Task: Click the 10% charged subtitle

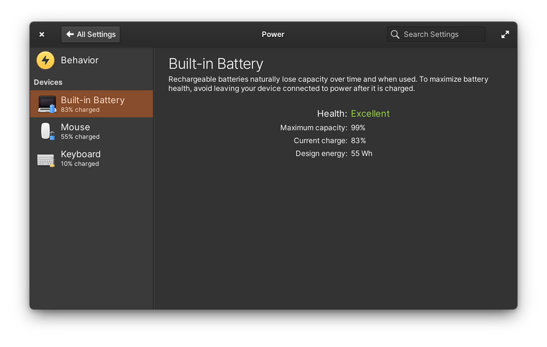Action: [80, 164]
